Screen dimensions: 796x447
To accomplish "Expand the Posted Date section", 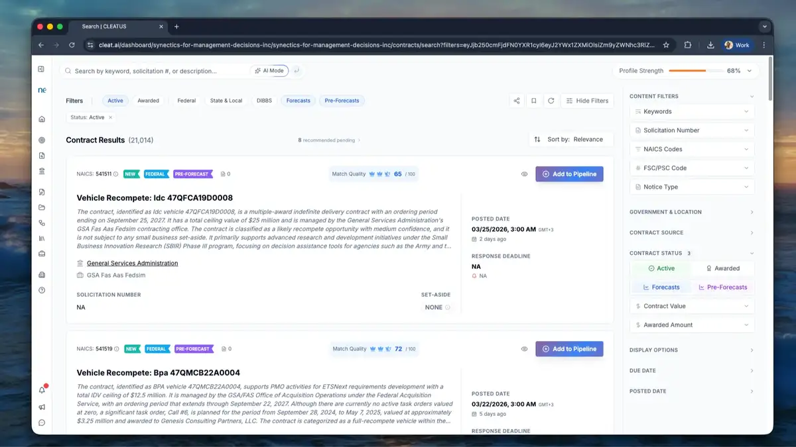I will coord(692,391).
